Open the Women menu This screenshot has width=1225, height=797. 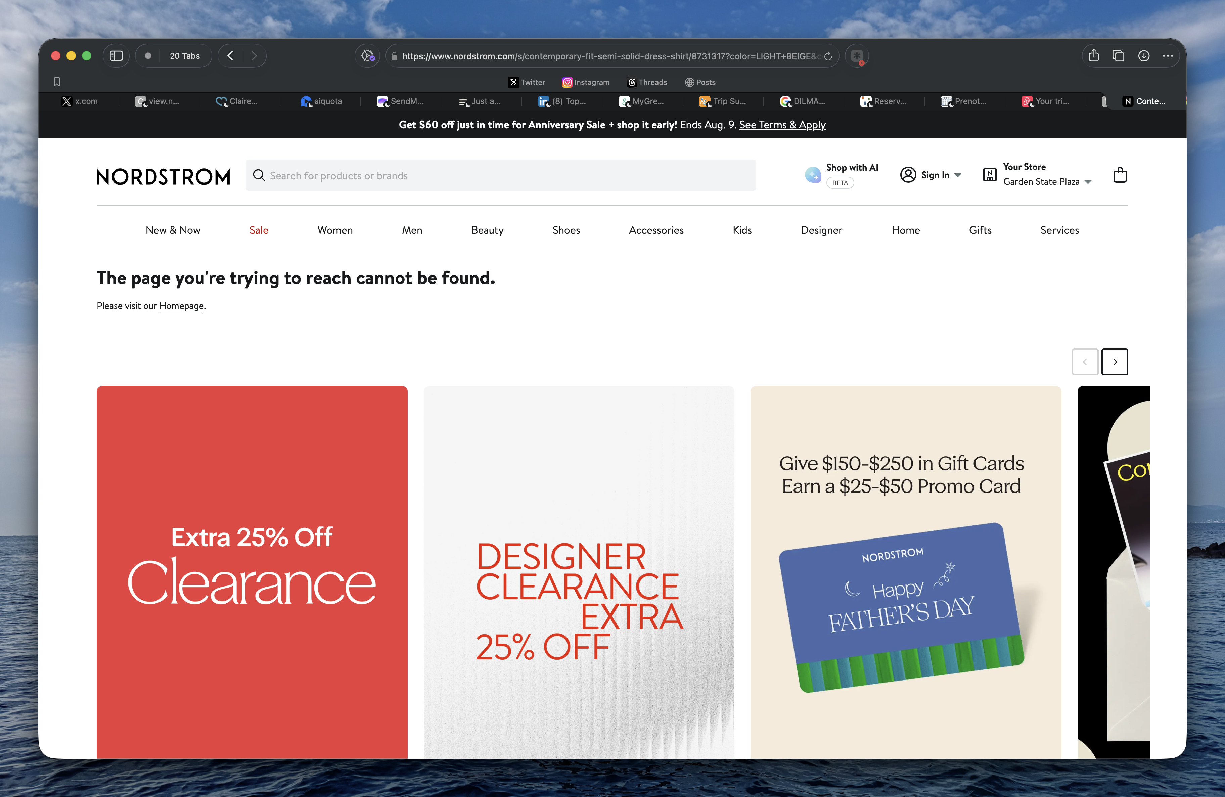335,230
